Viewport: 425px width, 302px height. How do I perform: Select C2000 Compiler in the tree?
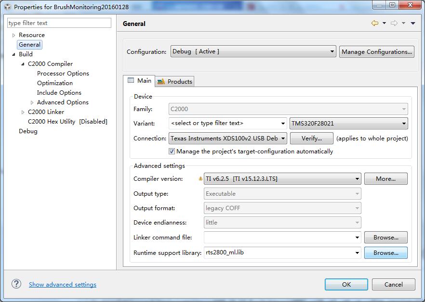tap(50, 64)
